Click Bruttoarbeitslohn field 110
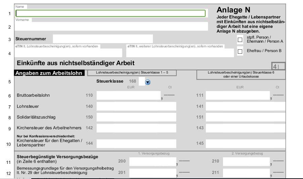The image size is (303, 179). pyautogui.click(x=128, y=95)
